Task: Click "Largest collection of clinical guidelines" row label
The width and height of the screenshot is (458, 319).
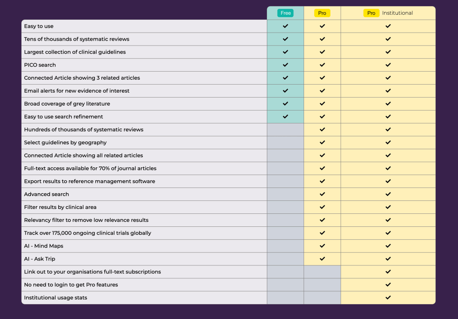Action: click(x=75, y=52)
